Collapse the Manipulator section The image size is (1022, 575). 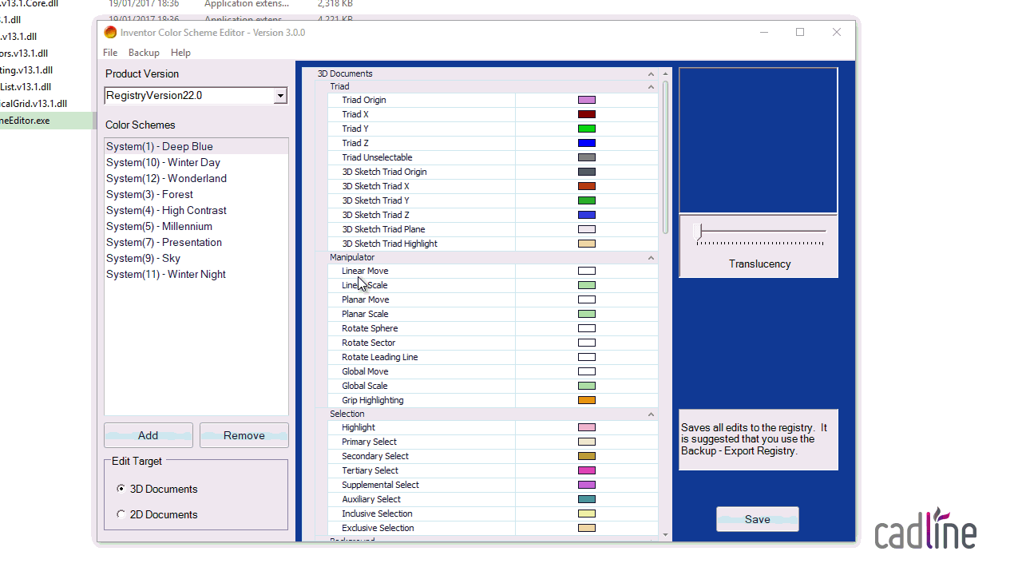[x=652, y=257]
